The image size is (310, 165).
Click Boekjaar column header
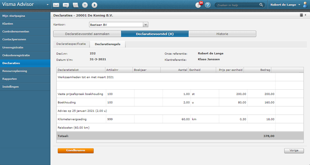(x=147, y=70)
